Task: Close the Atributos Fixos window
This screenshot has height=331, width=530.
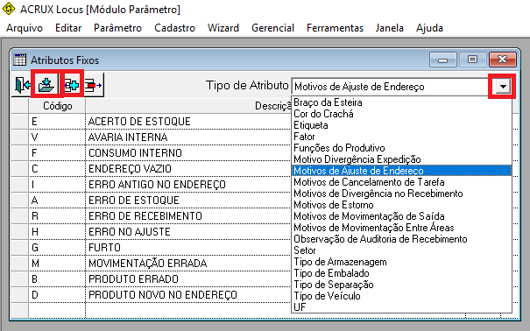Action: tap(503, 60)
